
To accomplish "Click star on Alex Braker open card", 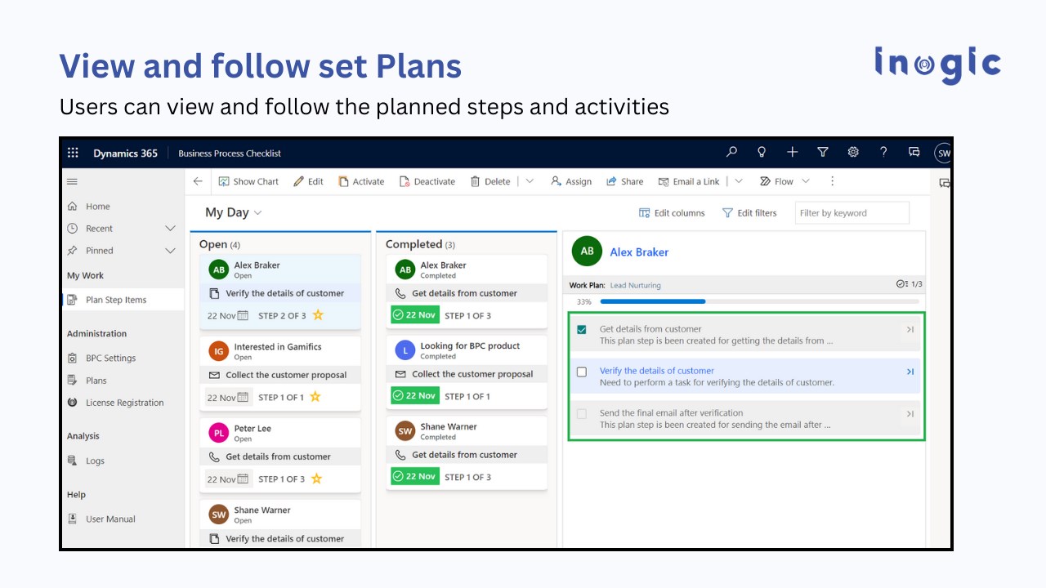I will pos(318,315).
